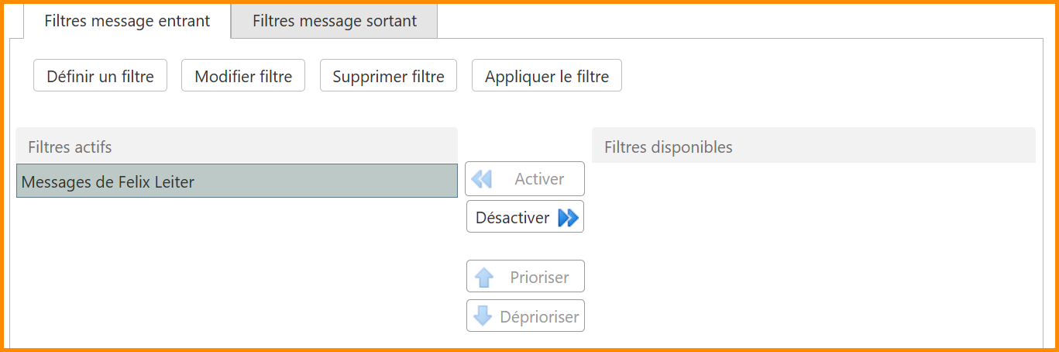Image resolution: width=1059 pixels, height=352 pixels.
Task: Select the Messages de Felix Leiter filter
Action: click(x=236, y=181)
